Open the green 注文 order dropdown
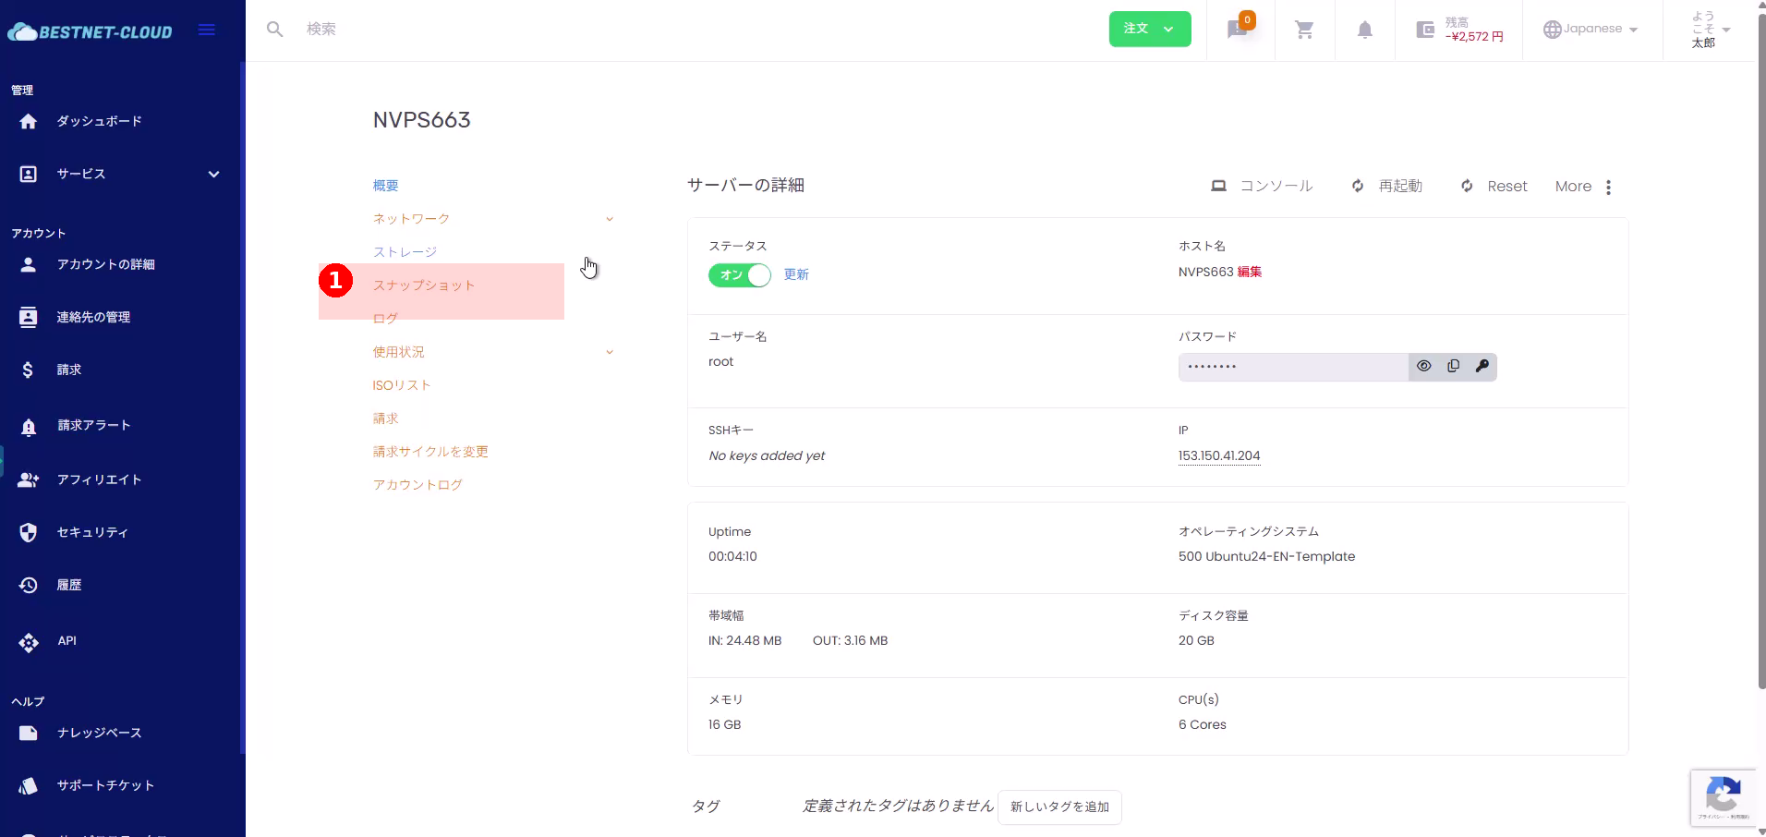The image size is (1766, 837). click(1149, 29)
